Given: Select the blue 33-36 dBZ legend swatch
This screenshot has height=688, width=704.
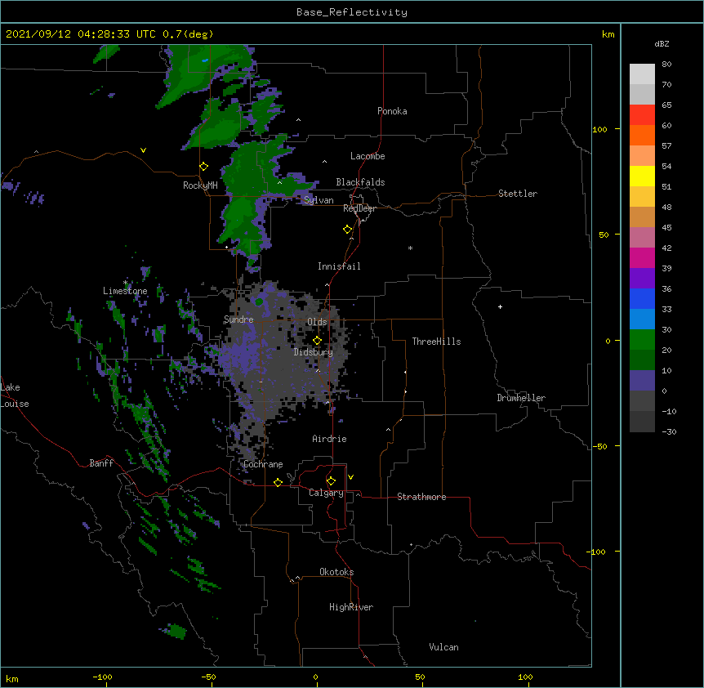Looking at the screenshot, I should pos(642,298).
